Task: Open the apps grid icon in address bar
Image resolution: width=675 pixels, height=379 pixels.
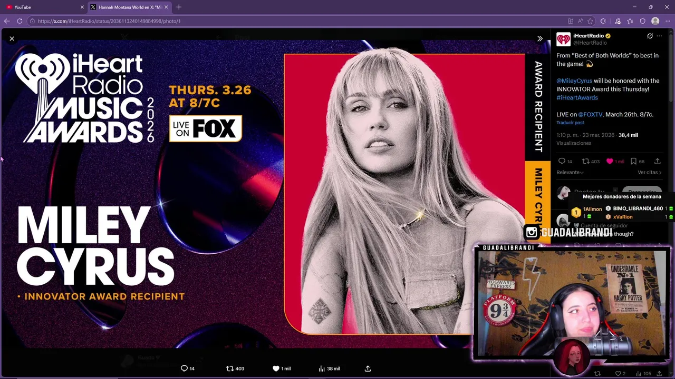Action: [x=571, y=21]
